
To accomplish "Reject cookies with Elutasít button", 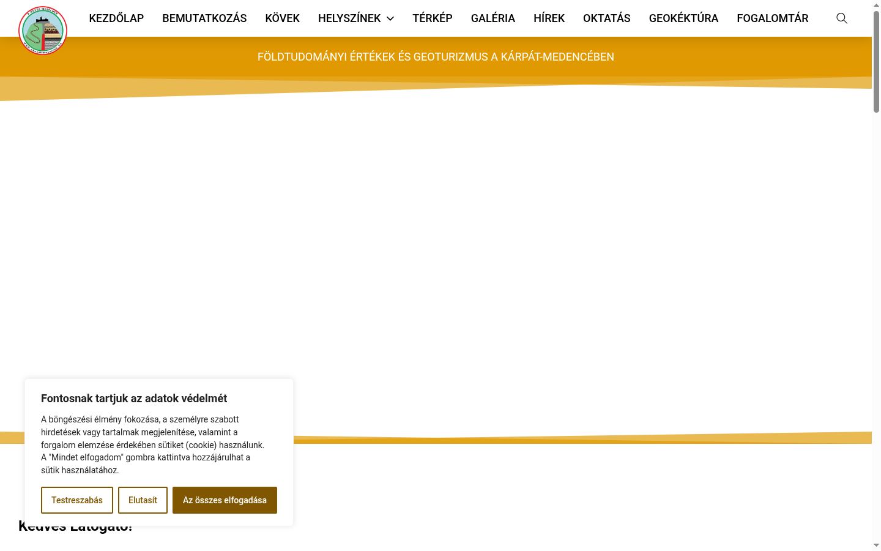I will (x=143, y=500).
